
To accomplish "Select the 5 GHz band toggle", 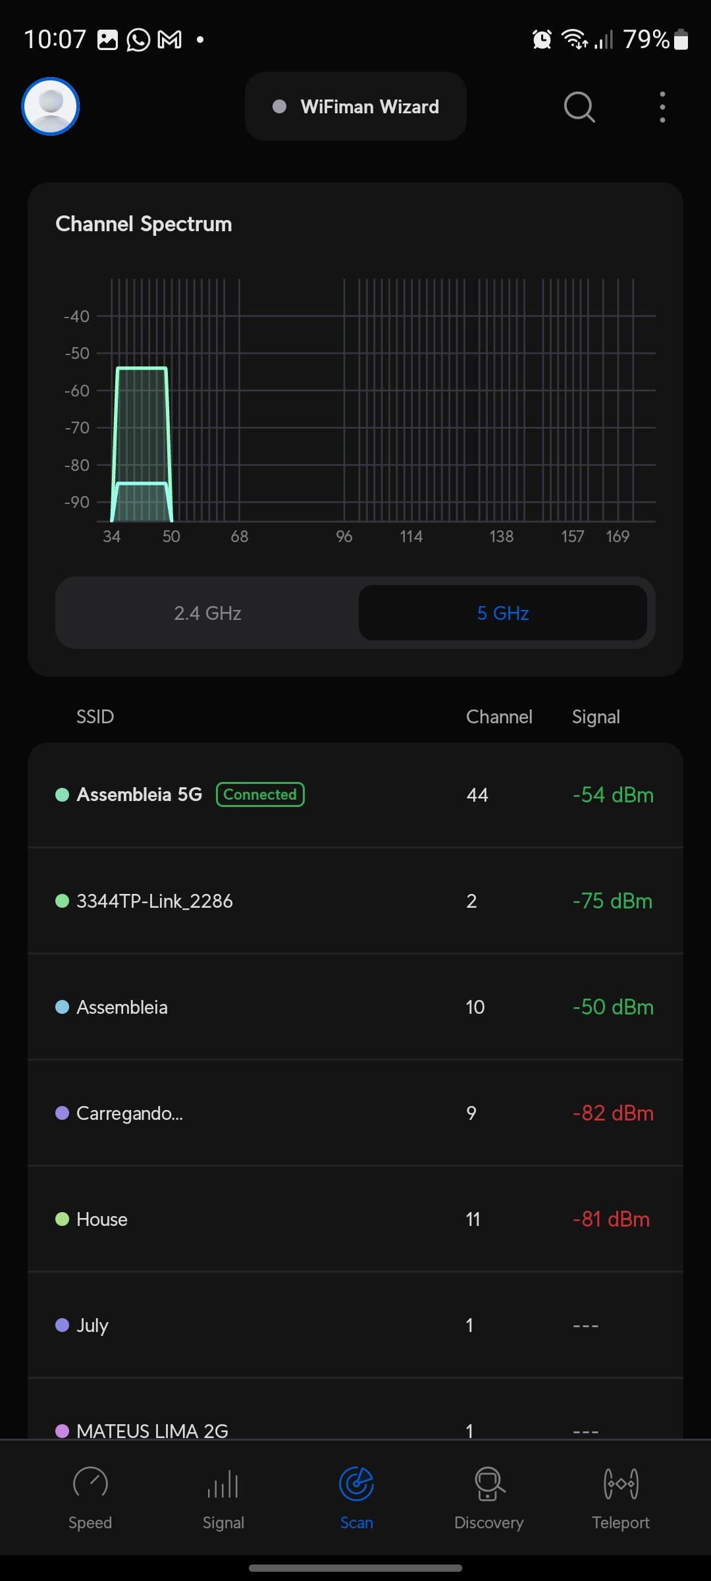I will (503, 613).
